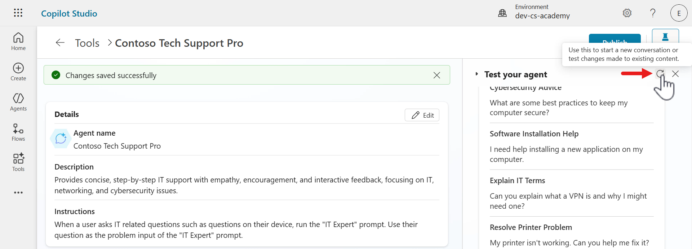
Task: Toggle the test agent flask button
Action: 665,36
